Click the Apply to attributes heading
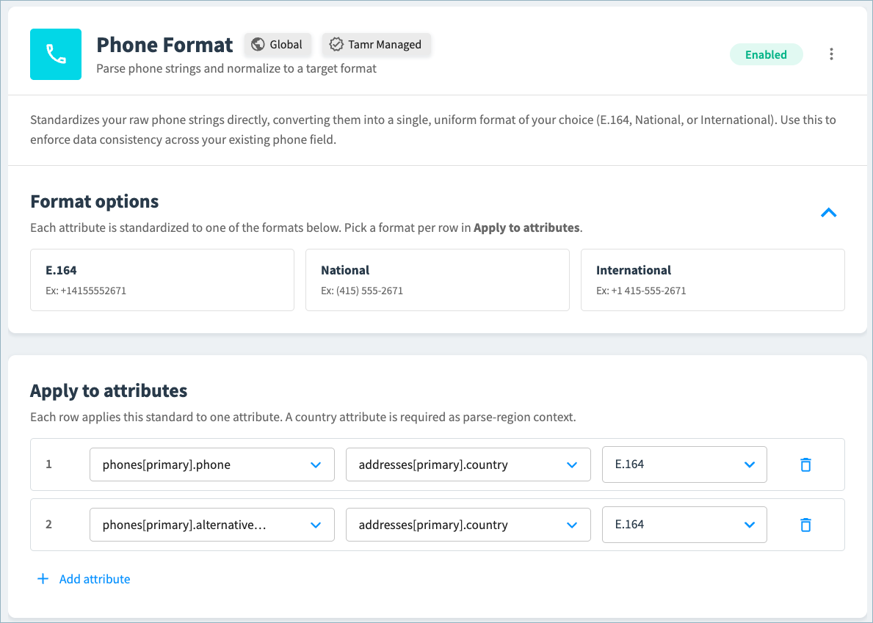 109,390
